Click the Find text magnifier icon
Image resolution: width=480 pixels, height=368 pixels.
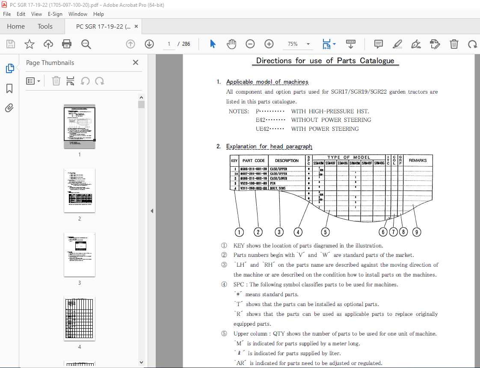[86, 44]
